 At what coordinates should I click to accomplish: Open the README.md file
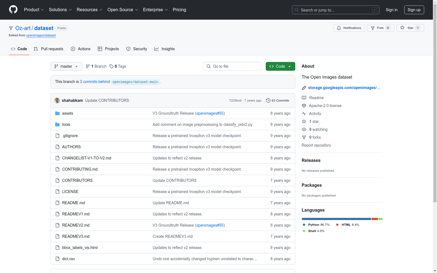point(73,203)
